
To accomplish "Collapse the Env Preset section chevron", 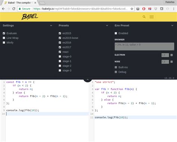I will click(172, 25).
